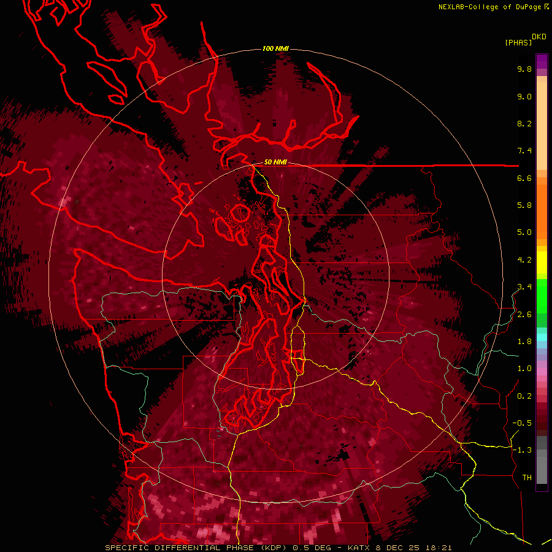
Task: Click the TH threshold label on legend
Action: click(527, 478)
